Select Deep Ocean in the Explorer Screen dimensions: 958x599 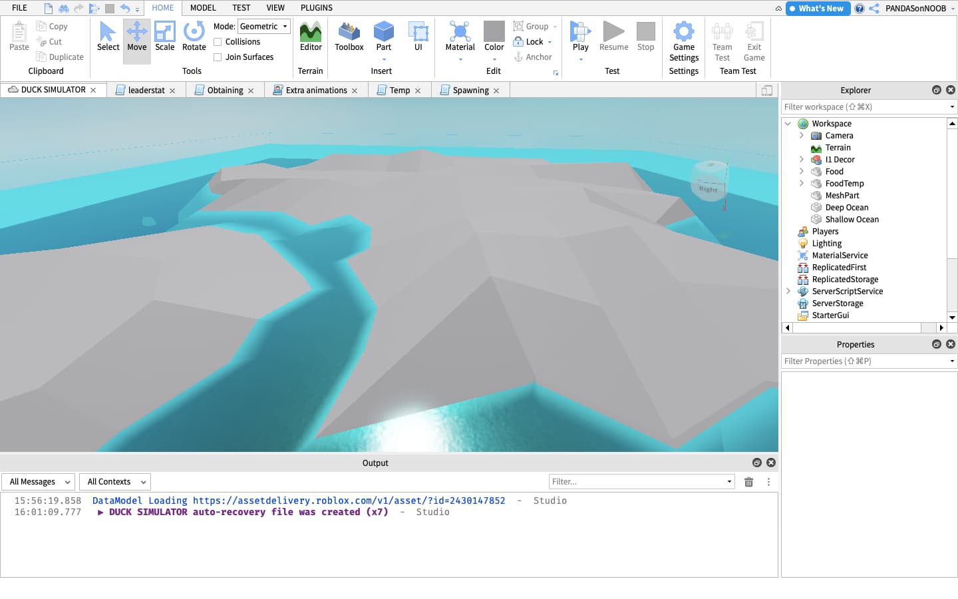coord(846,208)
